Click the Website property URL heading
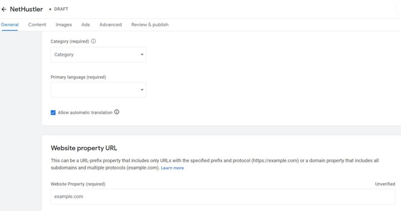Screen dimensions: 401x211 (84, 148)
